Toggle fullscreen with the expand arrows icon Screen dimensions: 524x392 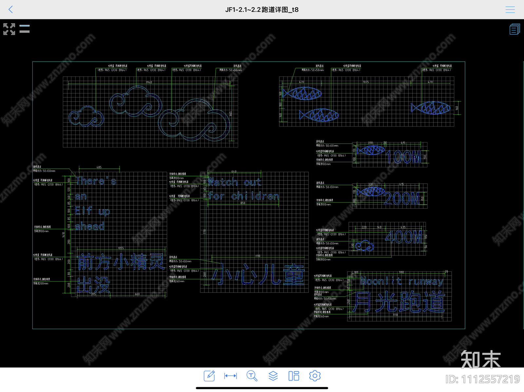point(9,29)
